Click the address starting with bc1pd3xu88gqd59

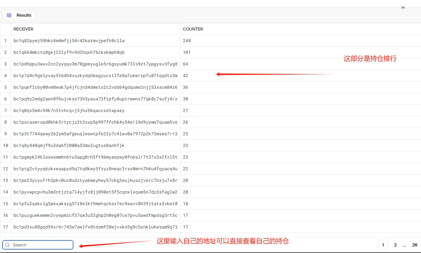coord(95,227)
